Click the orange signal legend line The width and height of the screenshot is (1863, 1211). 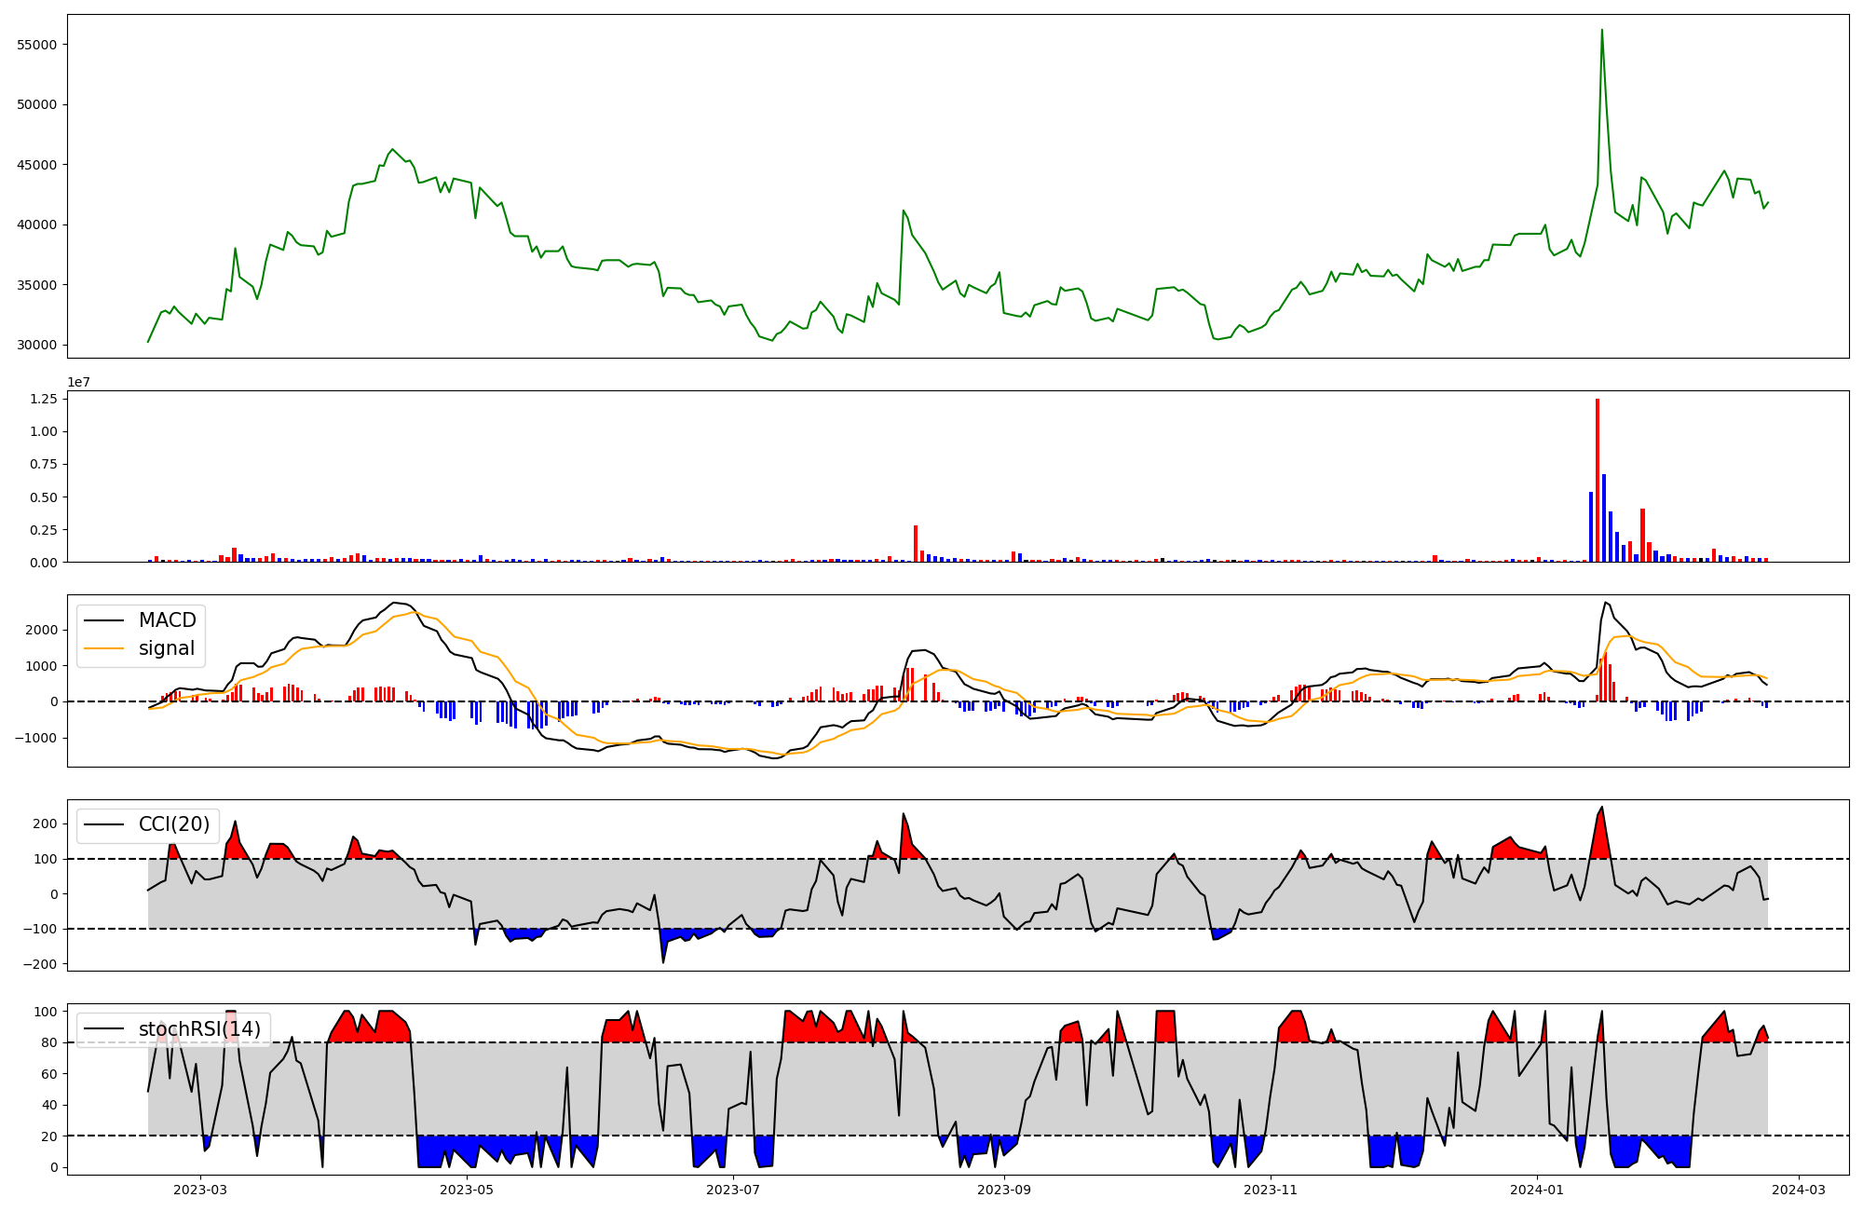[x=104, y=648]
